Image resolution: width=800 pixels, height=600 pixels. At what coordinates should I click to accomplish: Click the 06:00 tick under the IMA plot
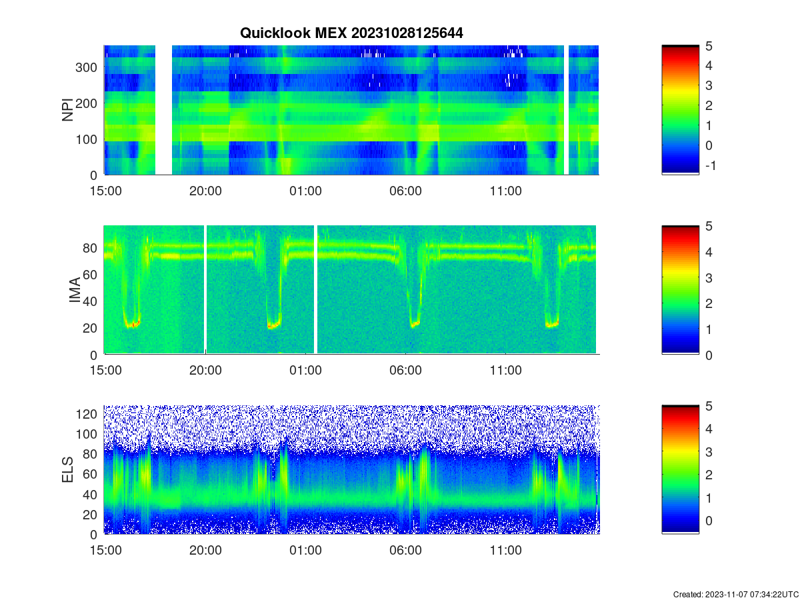pyautogui.click(x=405, y=371)
